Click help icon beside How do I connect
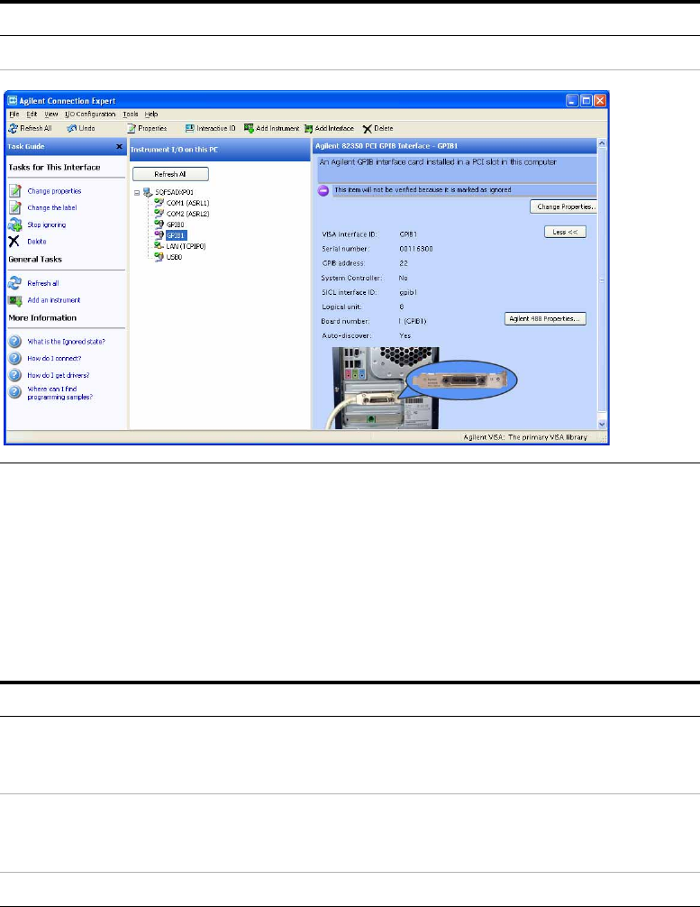The width and height of the screenshot is (700, 907). point(15,358)
